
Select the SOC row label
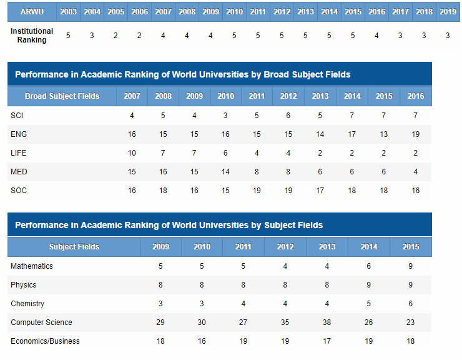pos(19,191)
